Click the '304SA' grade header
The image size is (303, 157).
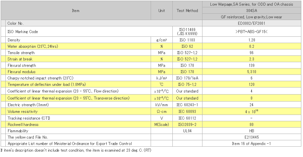click(x=252, y=11)
